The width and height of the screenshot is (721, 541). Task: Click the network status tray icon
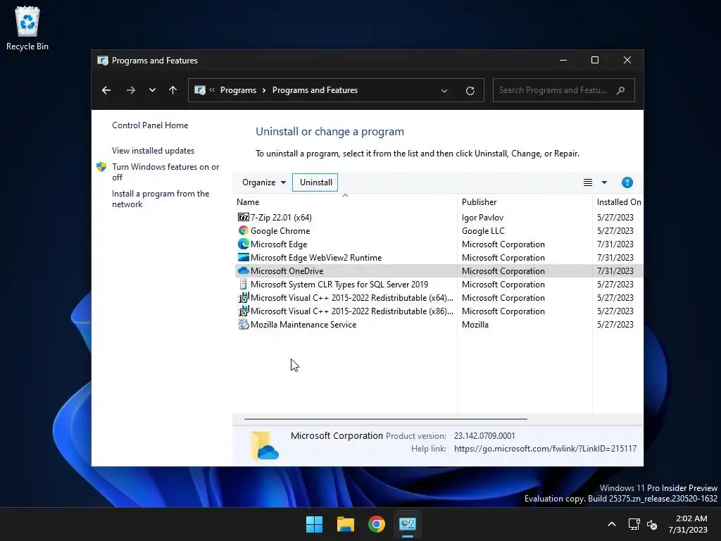(634, 524)
